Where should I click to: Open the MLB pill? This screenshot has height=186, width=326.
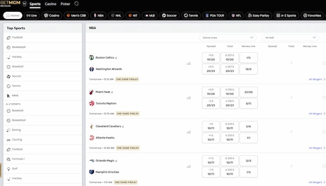[150, 15]
